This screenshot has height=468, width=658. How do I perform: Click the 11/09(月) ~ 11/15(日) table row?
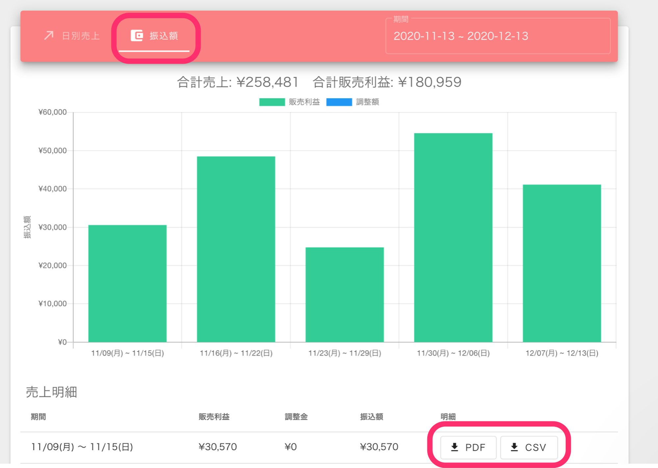tap(82, 447)
